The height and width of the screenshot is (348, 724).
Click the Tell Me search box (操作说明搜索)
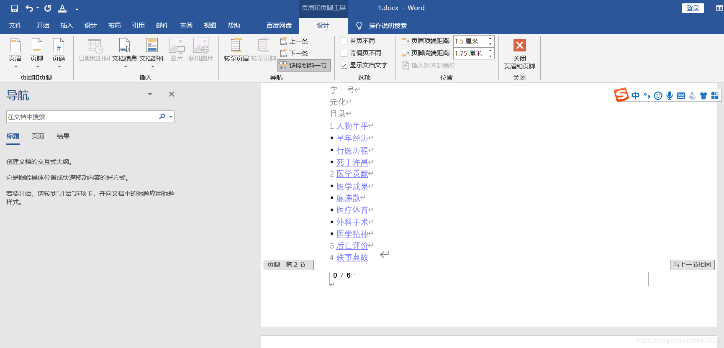coord(388,26)
